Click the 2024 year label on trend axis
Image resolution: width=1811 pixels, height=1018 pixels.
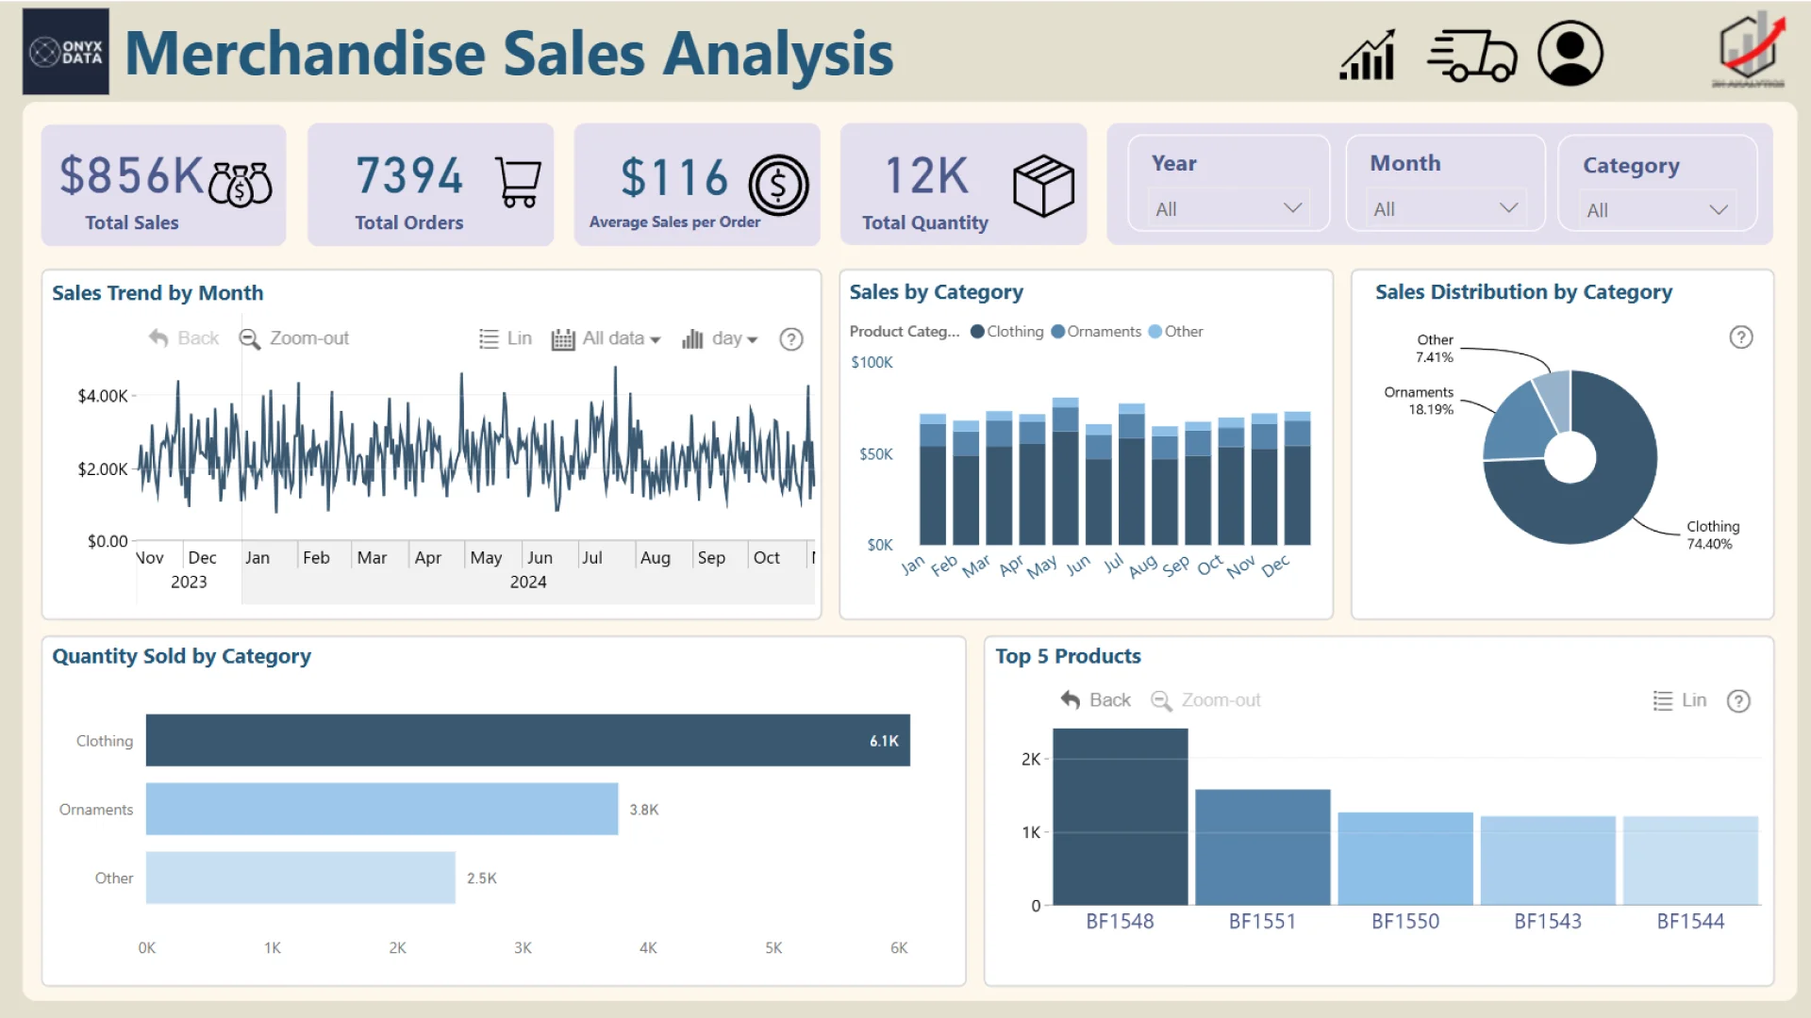pyautogui.click(x=528, y=582)
